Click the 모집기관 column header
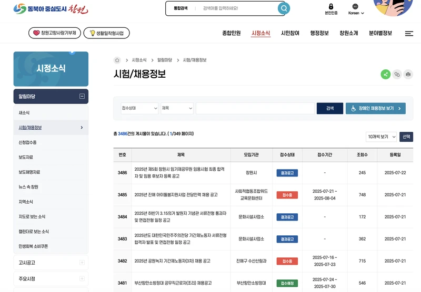 pyautogui.click(x=252, y=155)
